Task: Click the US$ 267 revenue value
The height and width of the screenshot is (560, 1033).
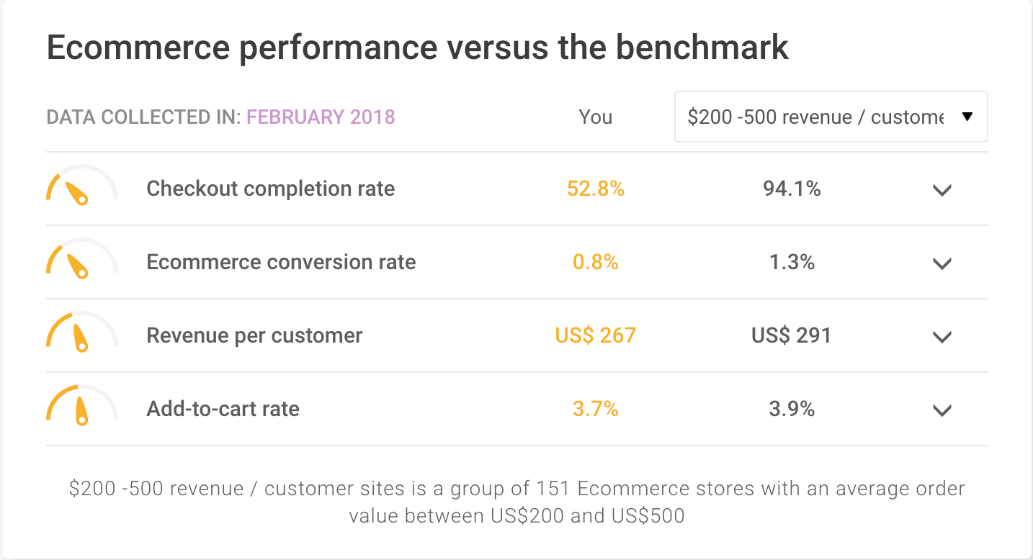Action: pyautogui.click(x=595, y=335)
